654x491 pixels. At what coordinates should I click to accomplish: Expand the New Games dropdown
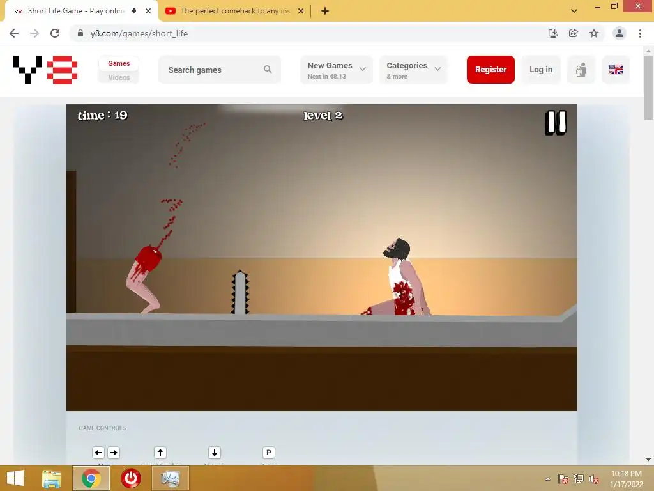[x=336, y=70]
